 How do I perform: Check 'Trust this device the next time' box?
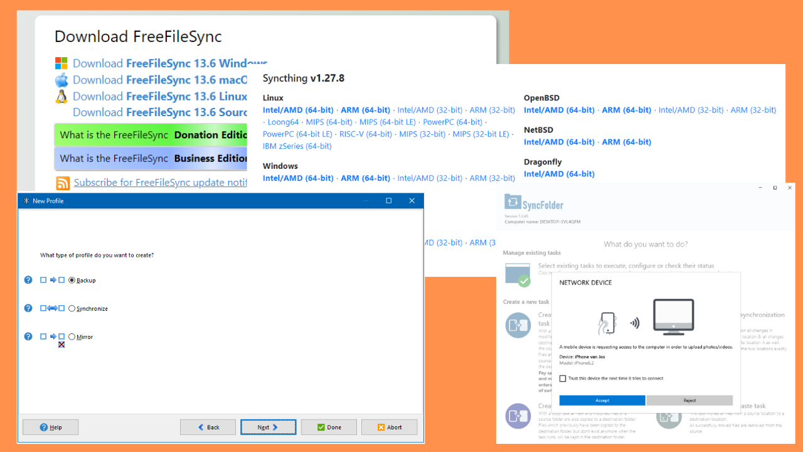pos(563,379)
